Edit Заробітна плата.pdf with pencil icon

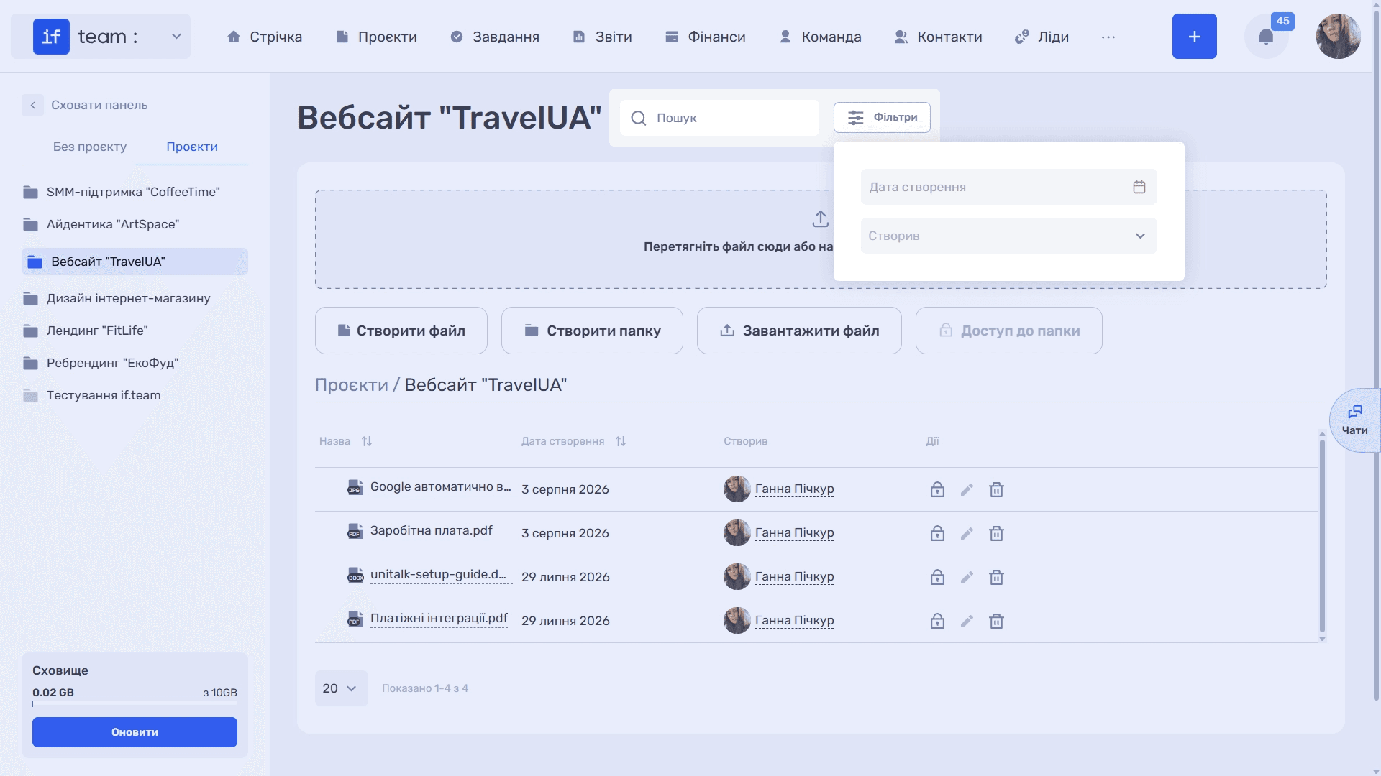(x=967, y=533)
